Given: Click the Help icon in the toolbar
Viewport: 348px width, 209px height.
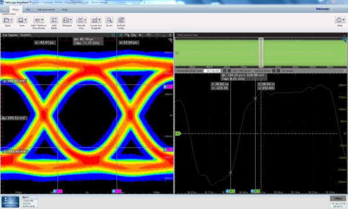Looking at the screenshot, I should [x=339, y=20].
